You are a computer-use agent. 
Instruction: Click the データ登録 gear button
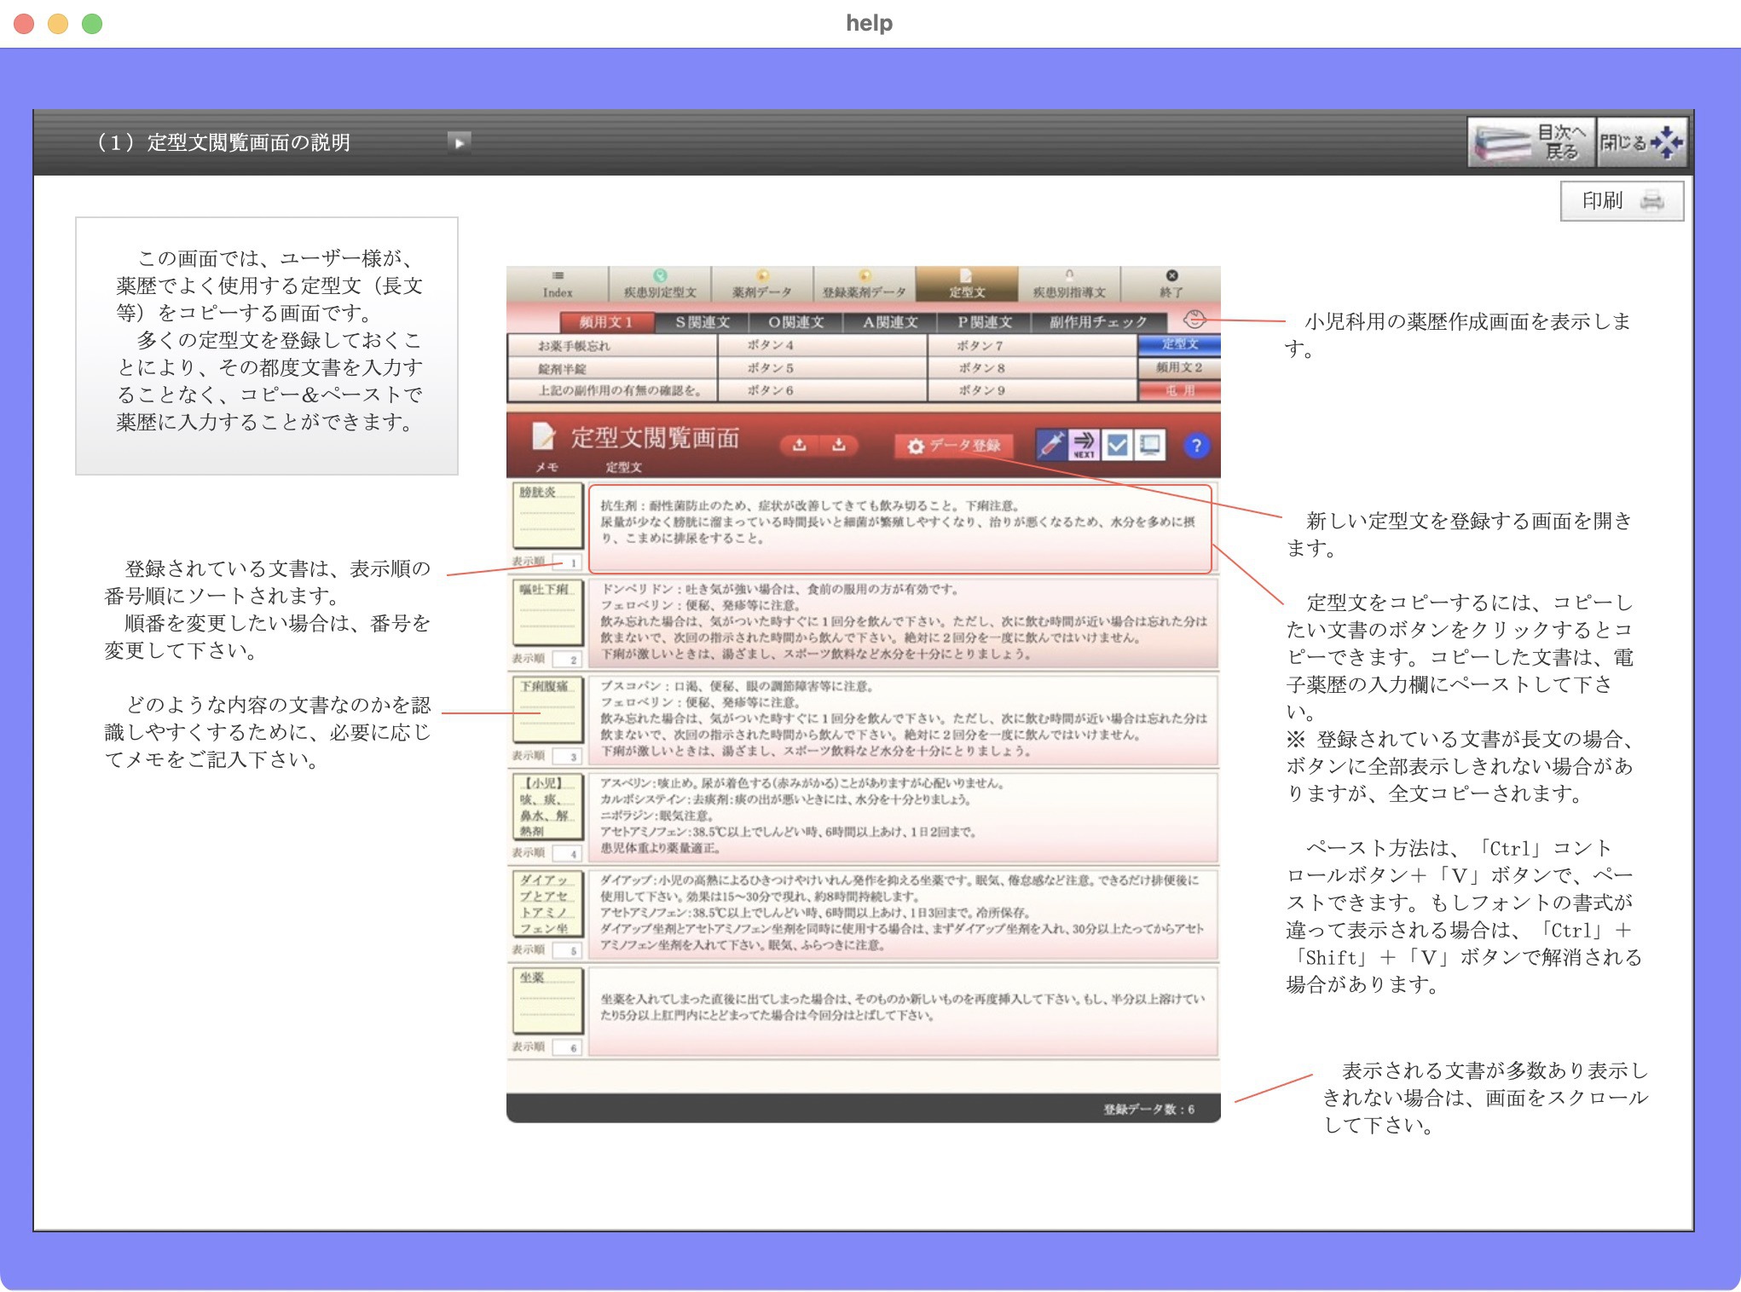tap(954, 446)
